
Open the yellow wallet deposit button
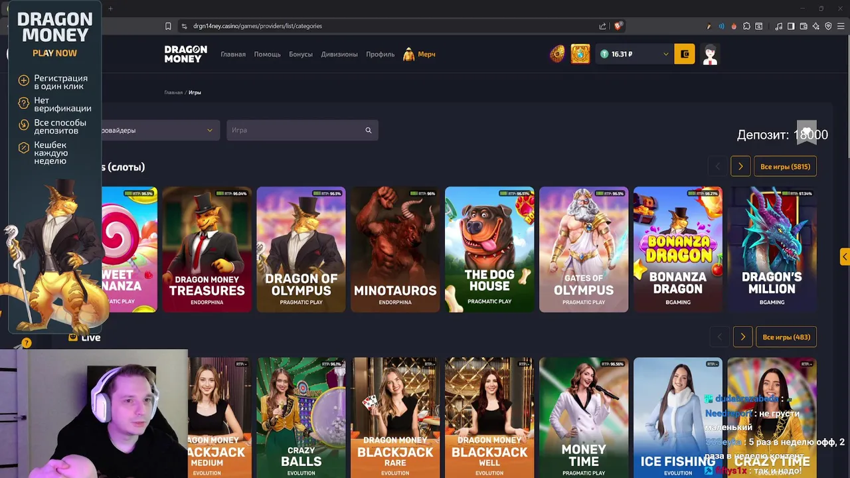pos(685,54)
